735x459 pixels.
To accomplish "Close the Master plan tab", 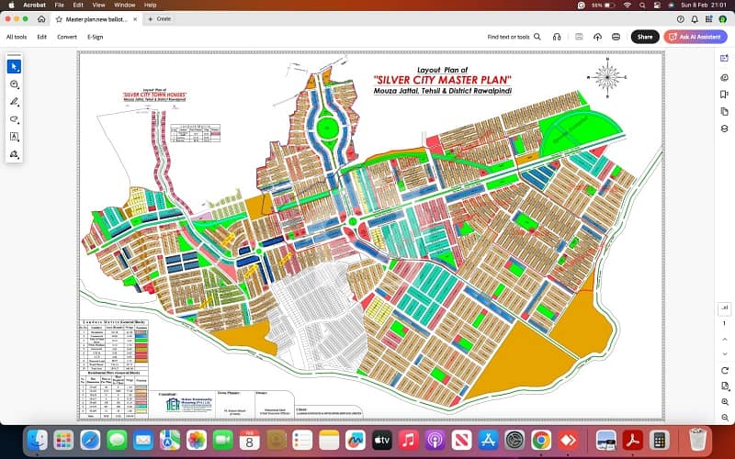I will (135, 19).
